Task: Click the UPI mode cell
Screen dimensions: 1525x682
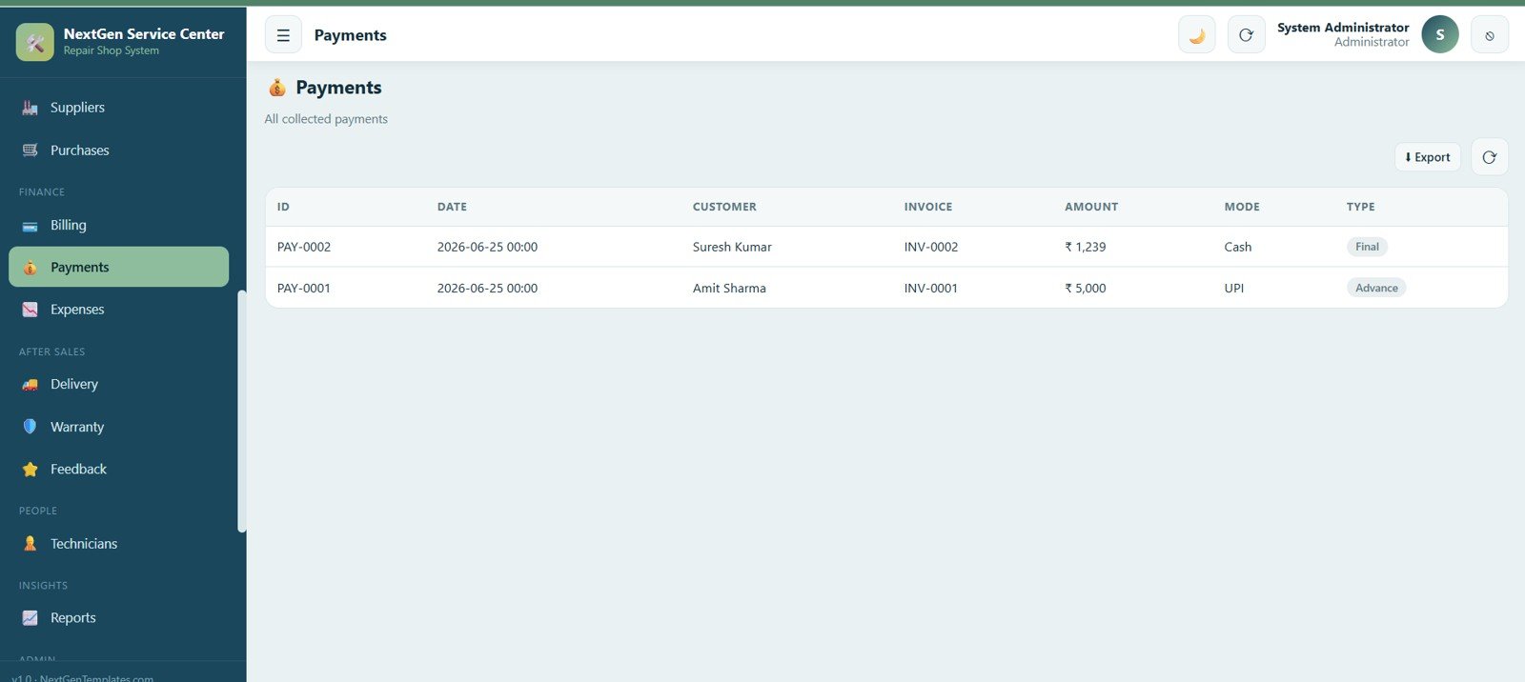Action: 1234,288
